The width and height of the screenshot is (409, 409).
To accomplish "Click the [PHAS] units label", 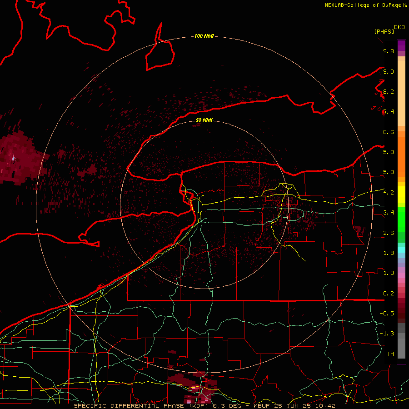I will [384, 31].
